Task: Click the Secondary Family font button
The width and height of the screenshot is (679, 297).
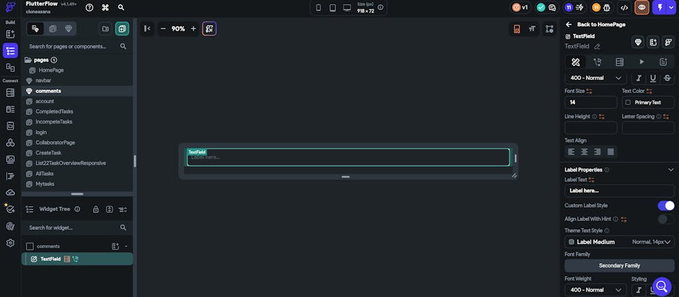Action: pos(619,266)
